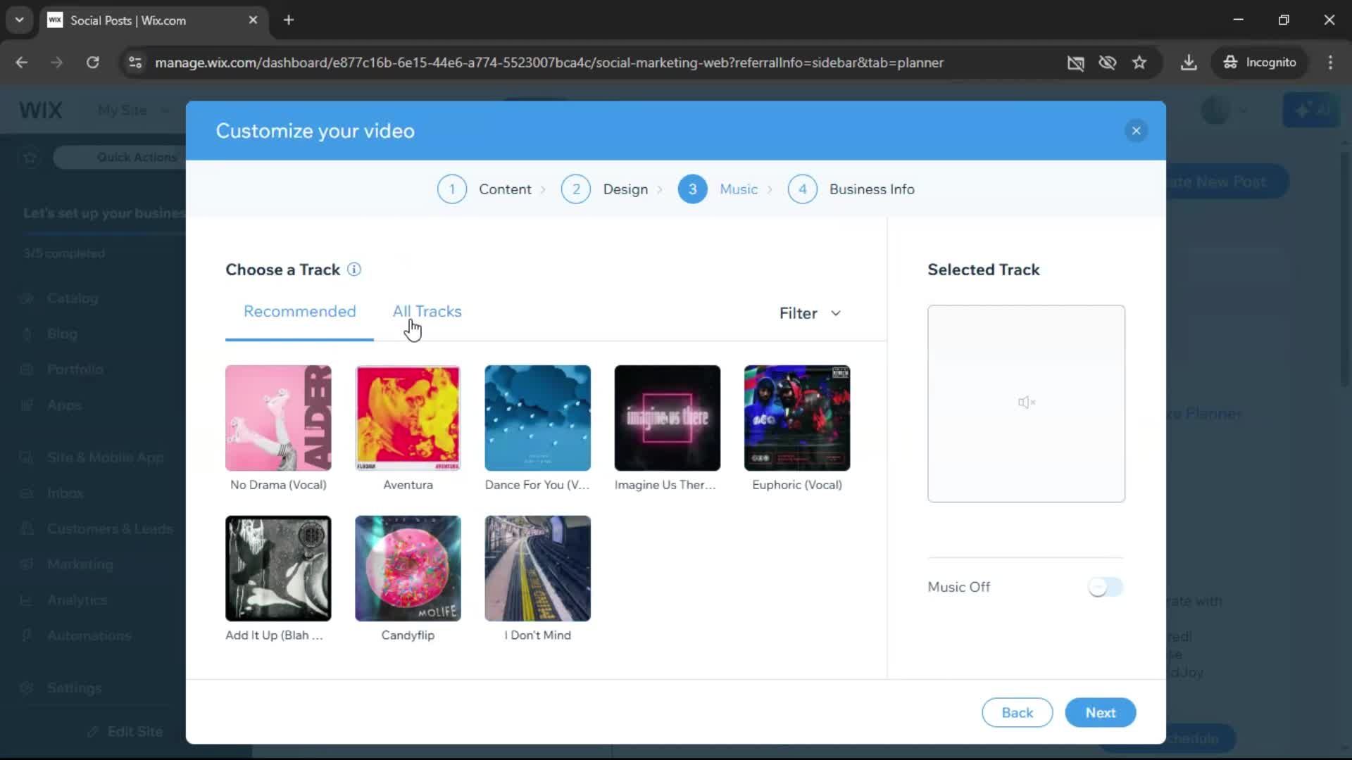Close the Customize your video dialog
This screenshot has height=760, width=1352.
(1136, 131)
